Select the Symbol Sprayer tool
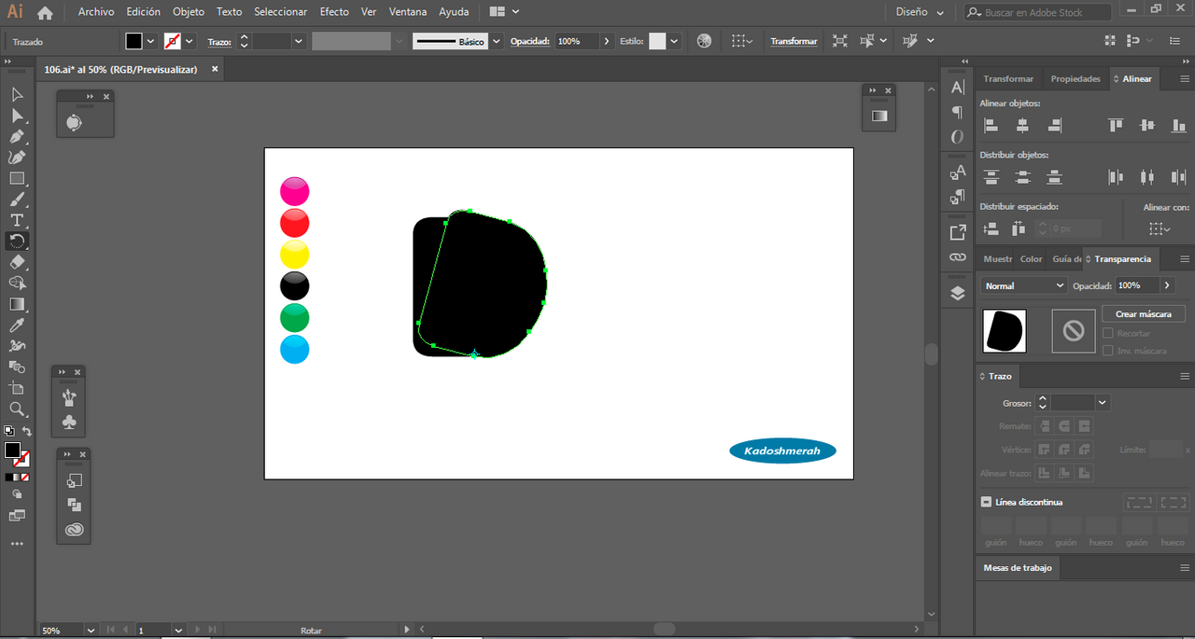 click(17, 346)
